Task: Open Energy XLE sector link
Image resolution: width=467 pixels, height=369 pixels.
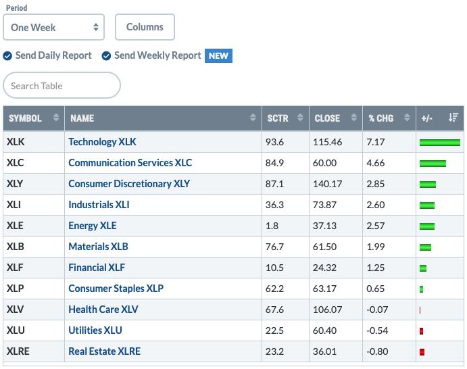Action: (x=93, y=226)
